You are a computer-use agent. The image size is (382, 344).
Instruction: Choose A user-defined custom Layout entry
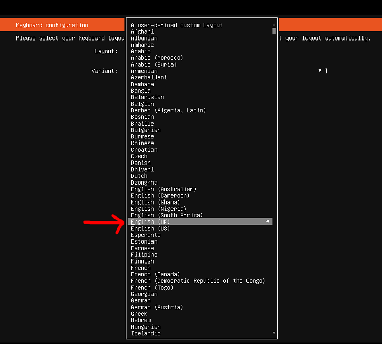point(177,25)
